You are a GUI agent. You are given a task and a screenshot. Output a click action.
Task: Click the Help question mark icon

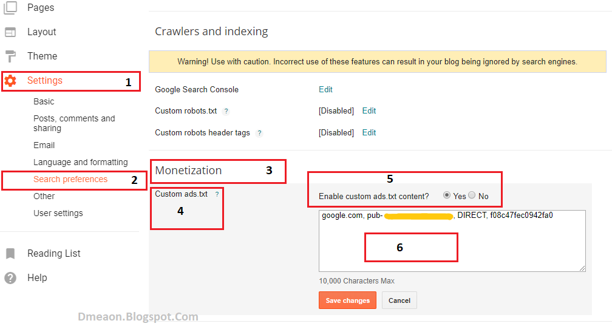coord(10,278)
